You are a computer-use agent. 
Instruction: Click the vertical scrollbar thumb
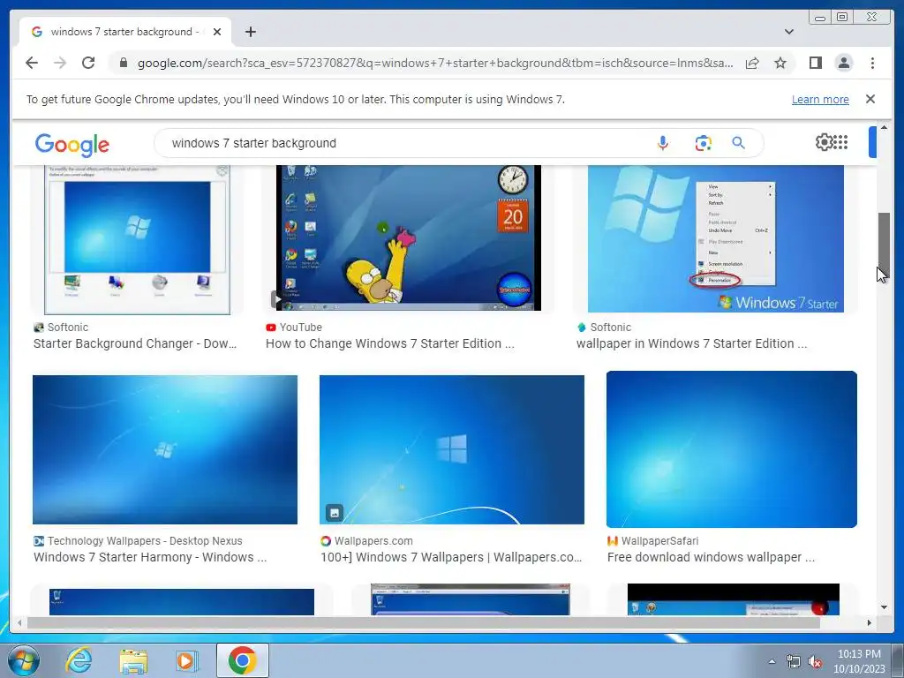point(884,245)
